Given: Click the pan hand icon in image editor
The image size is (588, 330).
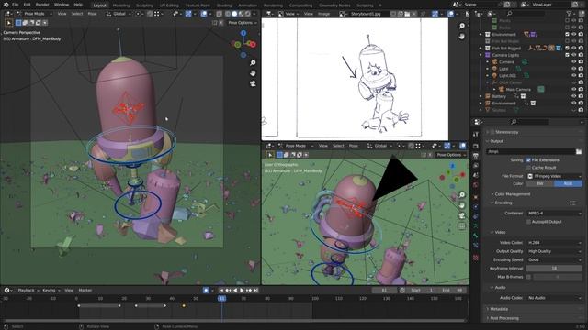Looking at the screenshot, I should tap(462, 37).
